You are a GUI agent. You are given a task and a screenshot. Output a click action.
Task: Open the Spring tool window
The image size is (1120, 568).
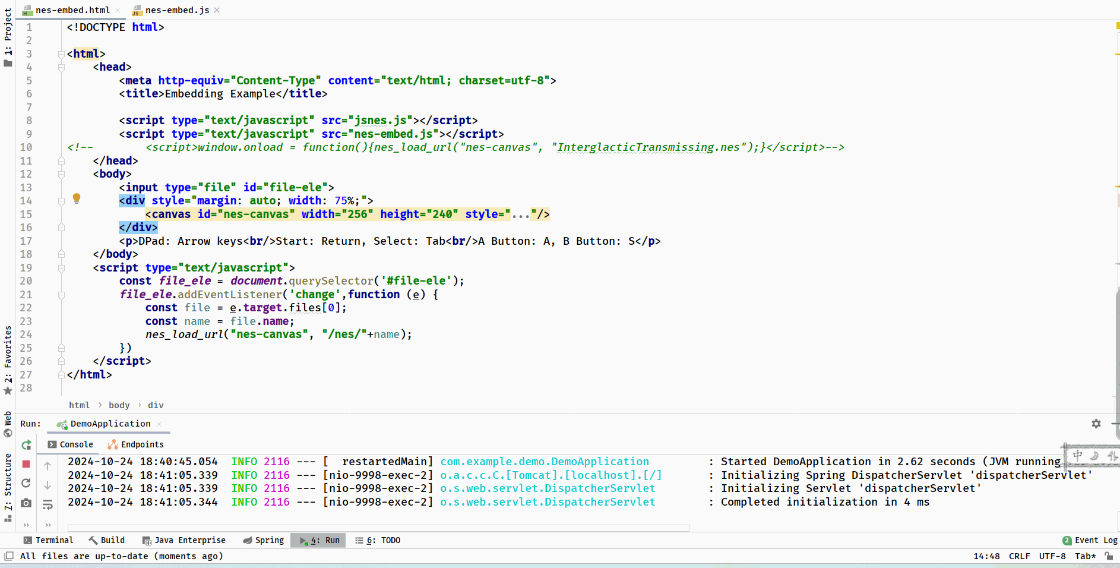coord(264,540)
